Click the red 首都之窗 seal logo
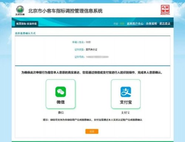Screen dimensions: 185x142 165,10
